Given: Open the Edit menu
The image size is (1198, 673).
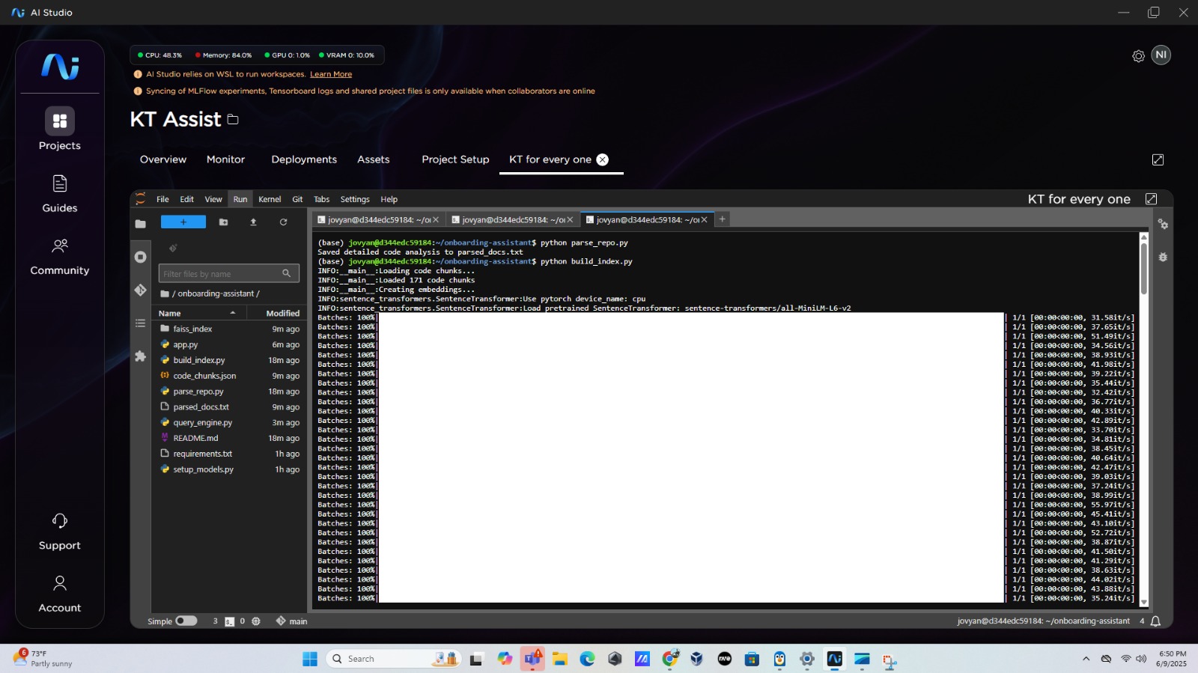Looking at the screenshot, I should [186, 199].
